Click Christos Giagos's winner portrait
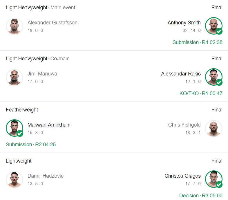Viewport: 228px width, 200px height. 213,179
